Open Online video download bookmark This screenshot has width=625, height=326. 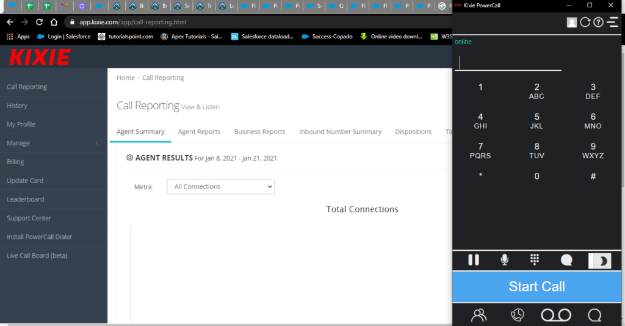(391, 36)
